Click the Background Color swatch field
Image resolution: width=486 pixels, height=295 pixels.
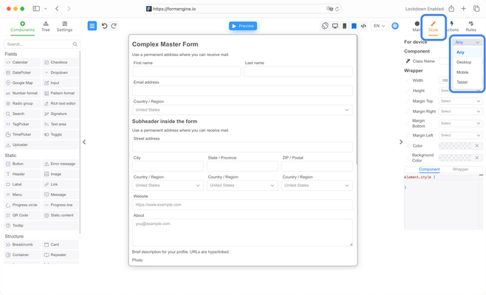coord(456,158)
